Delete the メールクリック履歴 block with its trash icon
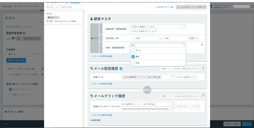Image resolution: width=254 pixels, height=128 pixels. (x=203, y=95)
